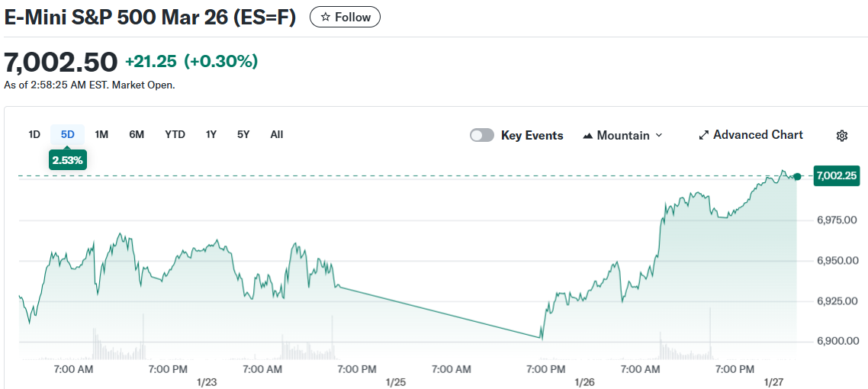Click the Mountain chart type icon
868x389 pixels.
[588, 136]
